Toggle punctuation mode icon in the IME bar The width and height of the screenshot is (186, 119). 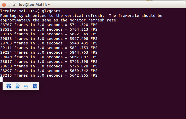(26, 86)
